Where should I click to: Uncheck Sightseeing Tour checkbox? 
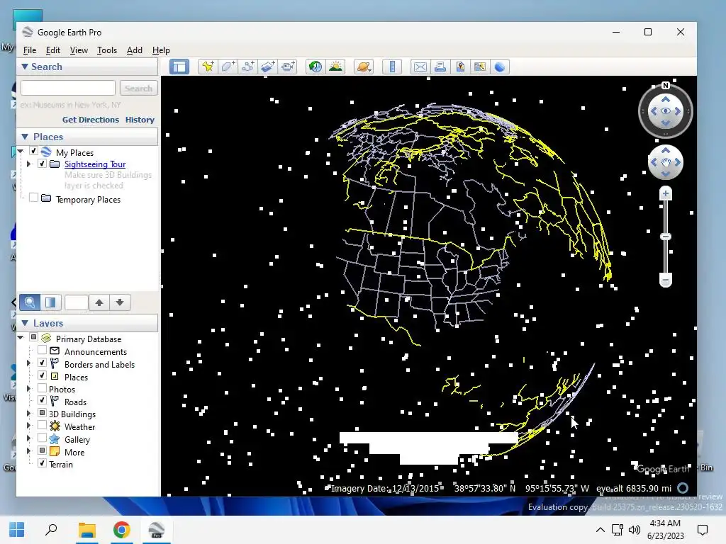click(x=42, y=164)
